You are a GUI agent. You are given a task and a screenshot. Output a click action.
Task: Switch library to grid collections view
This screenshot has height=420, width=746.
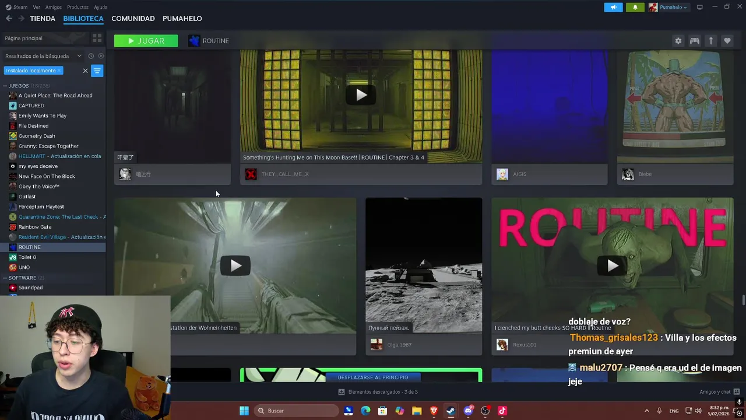[x=97, y=38]
